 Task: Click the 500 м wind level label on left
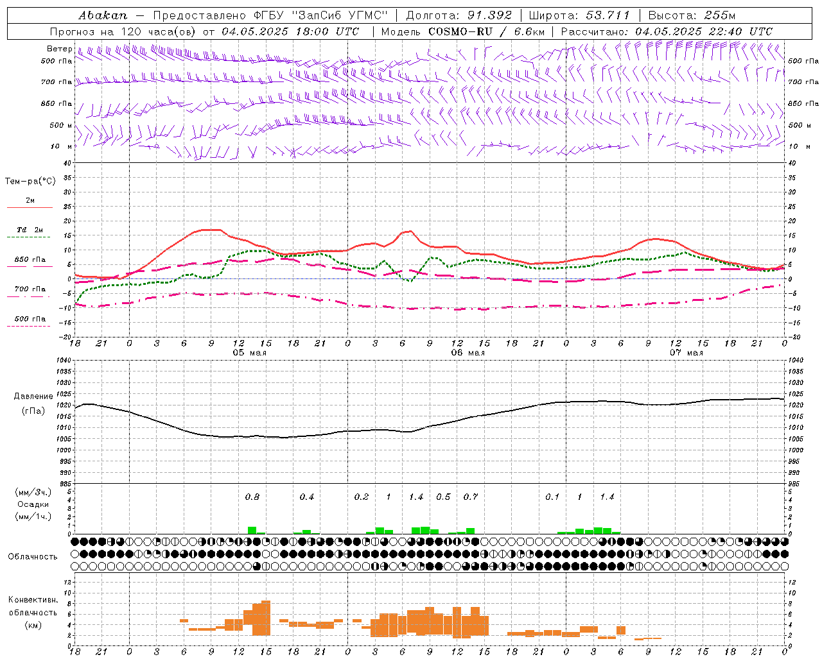tap(61, 125)
